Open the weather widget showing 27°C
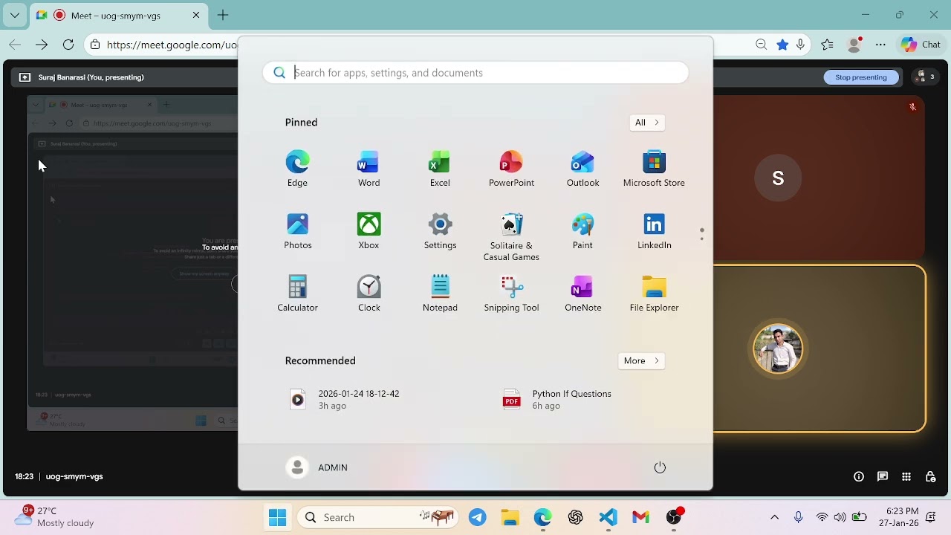This screenshot has height=535, width=951. [x=55, y=516]
